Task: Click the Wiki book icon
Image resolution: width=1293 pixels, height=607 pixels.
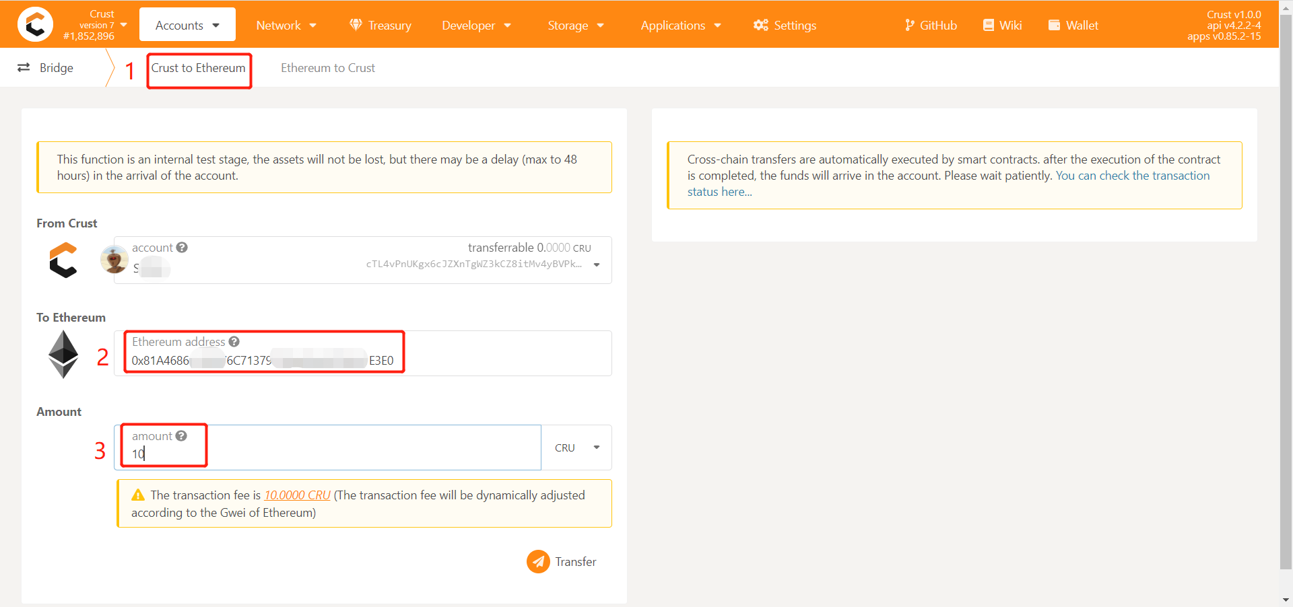Action: [989, 25]
